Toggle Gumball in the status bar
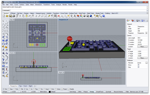This screenshot has height=95, width=150. 108,92
